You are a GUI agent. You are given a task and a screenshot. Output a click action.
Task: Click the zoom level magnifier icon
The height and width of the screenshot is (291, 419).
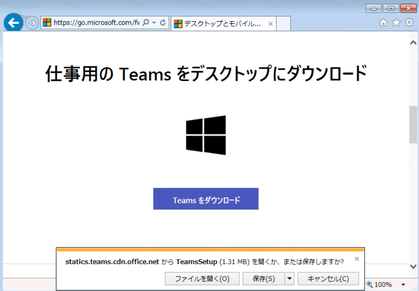click(370, 284)
